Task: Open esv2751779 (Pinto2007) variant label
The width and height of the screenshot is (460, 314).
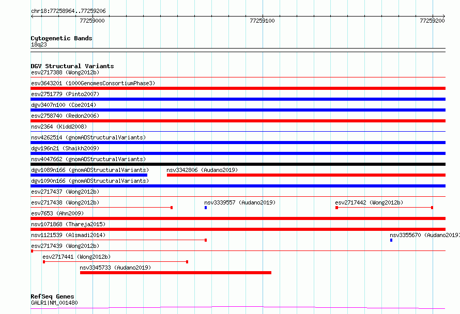Action: 65,94
